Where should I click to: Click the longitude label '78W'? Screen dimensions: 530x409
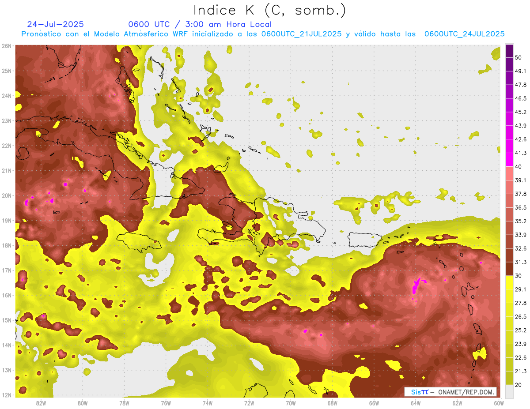click(124, 403)
